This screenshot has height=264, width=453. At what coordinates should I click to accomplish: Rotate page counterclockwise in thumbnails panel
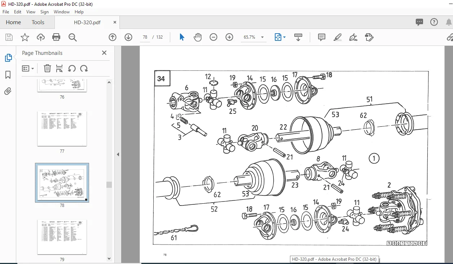[72, 68]
